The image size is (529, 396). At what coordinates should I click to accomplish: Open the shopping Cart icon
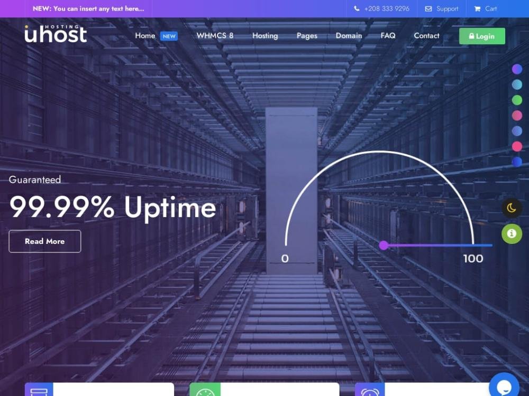(x=478, y=9)
